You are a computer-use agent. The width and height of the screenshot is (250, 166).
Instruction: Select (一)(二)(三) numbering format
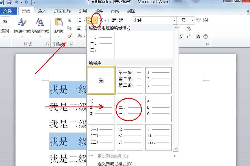coord(101,137)
